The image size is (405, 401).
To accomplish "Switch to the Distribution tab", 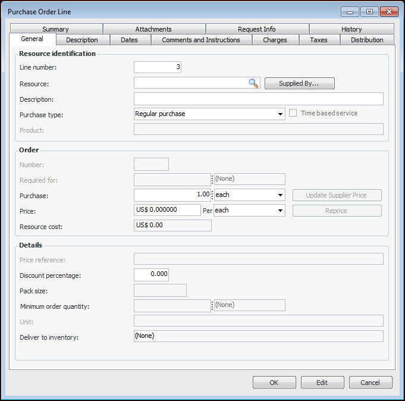I will pos(367,40).
